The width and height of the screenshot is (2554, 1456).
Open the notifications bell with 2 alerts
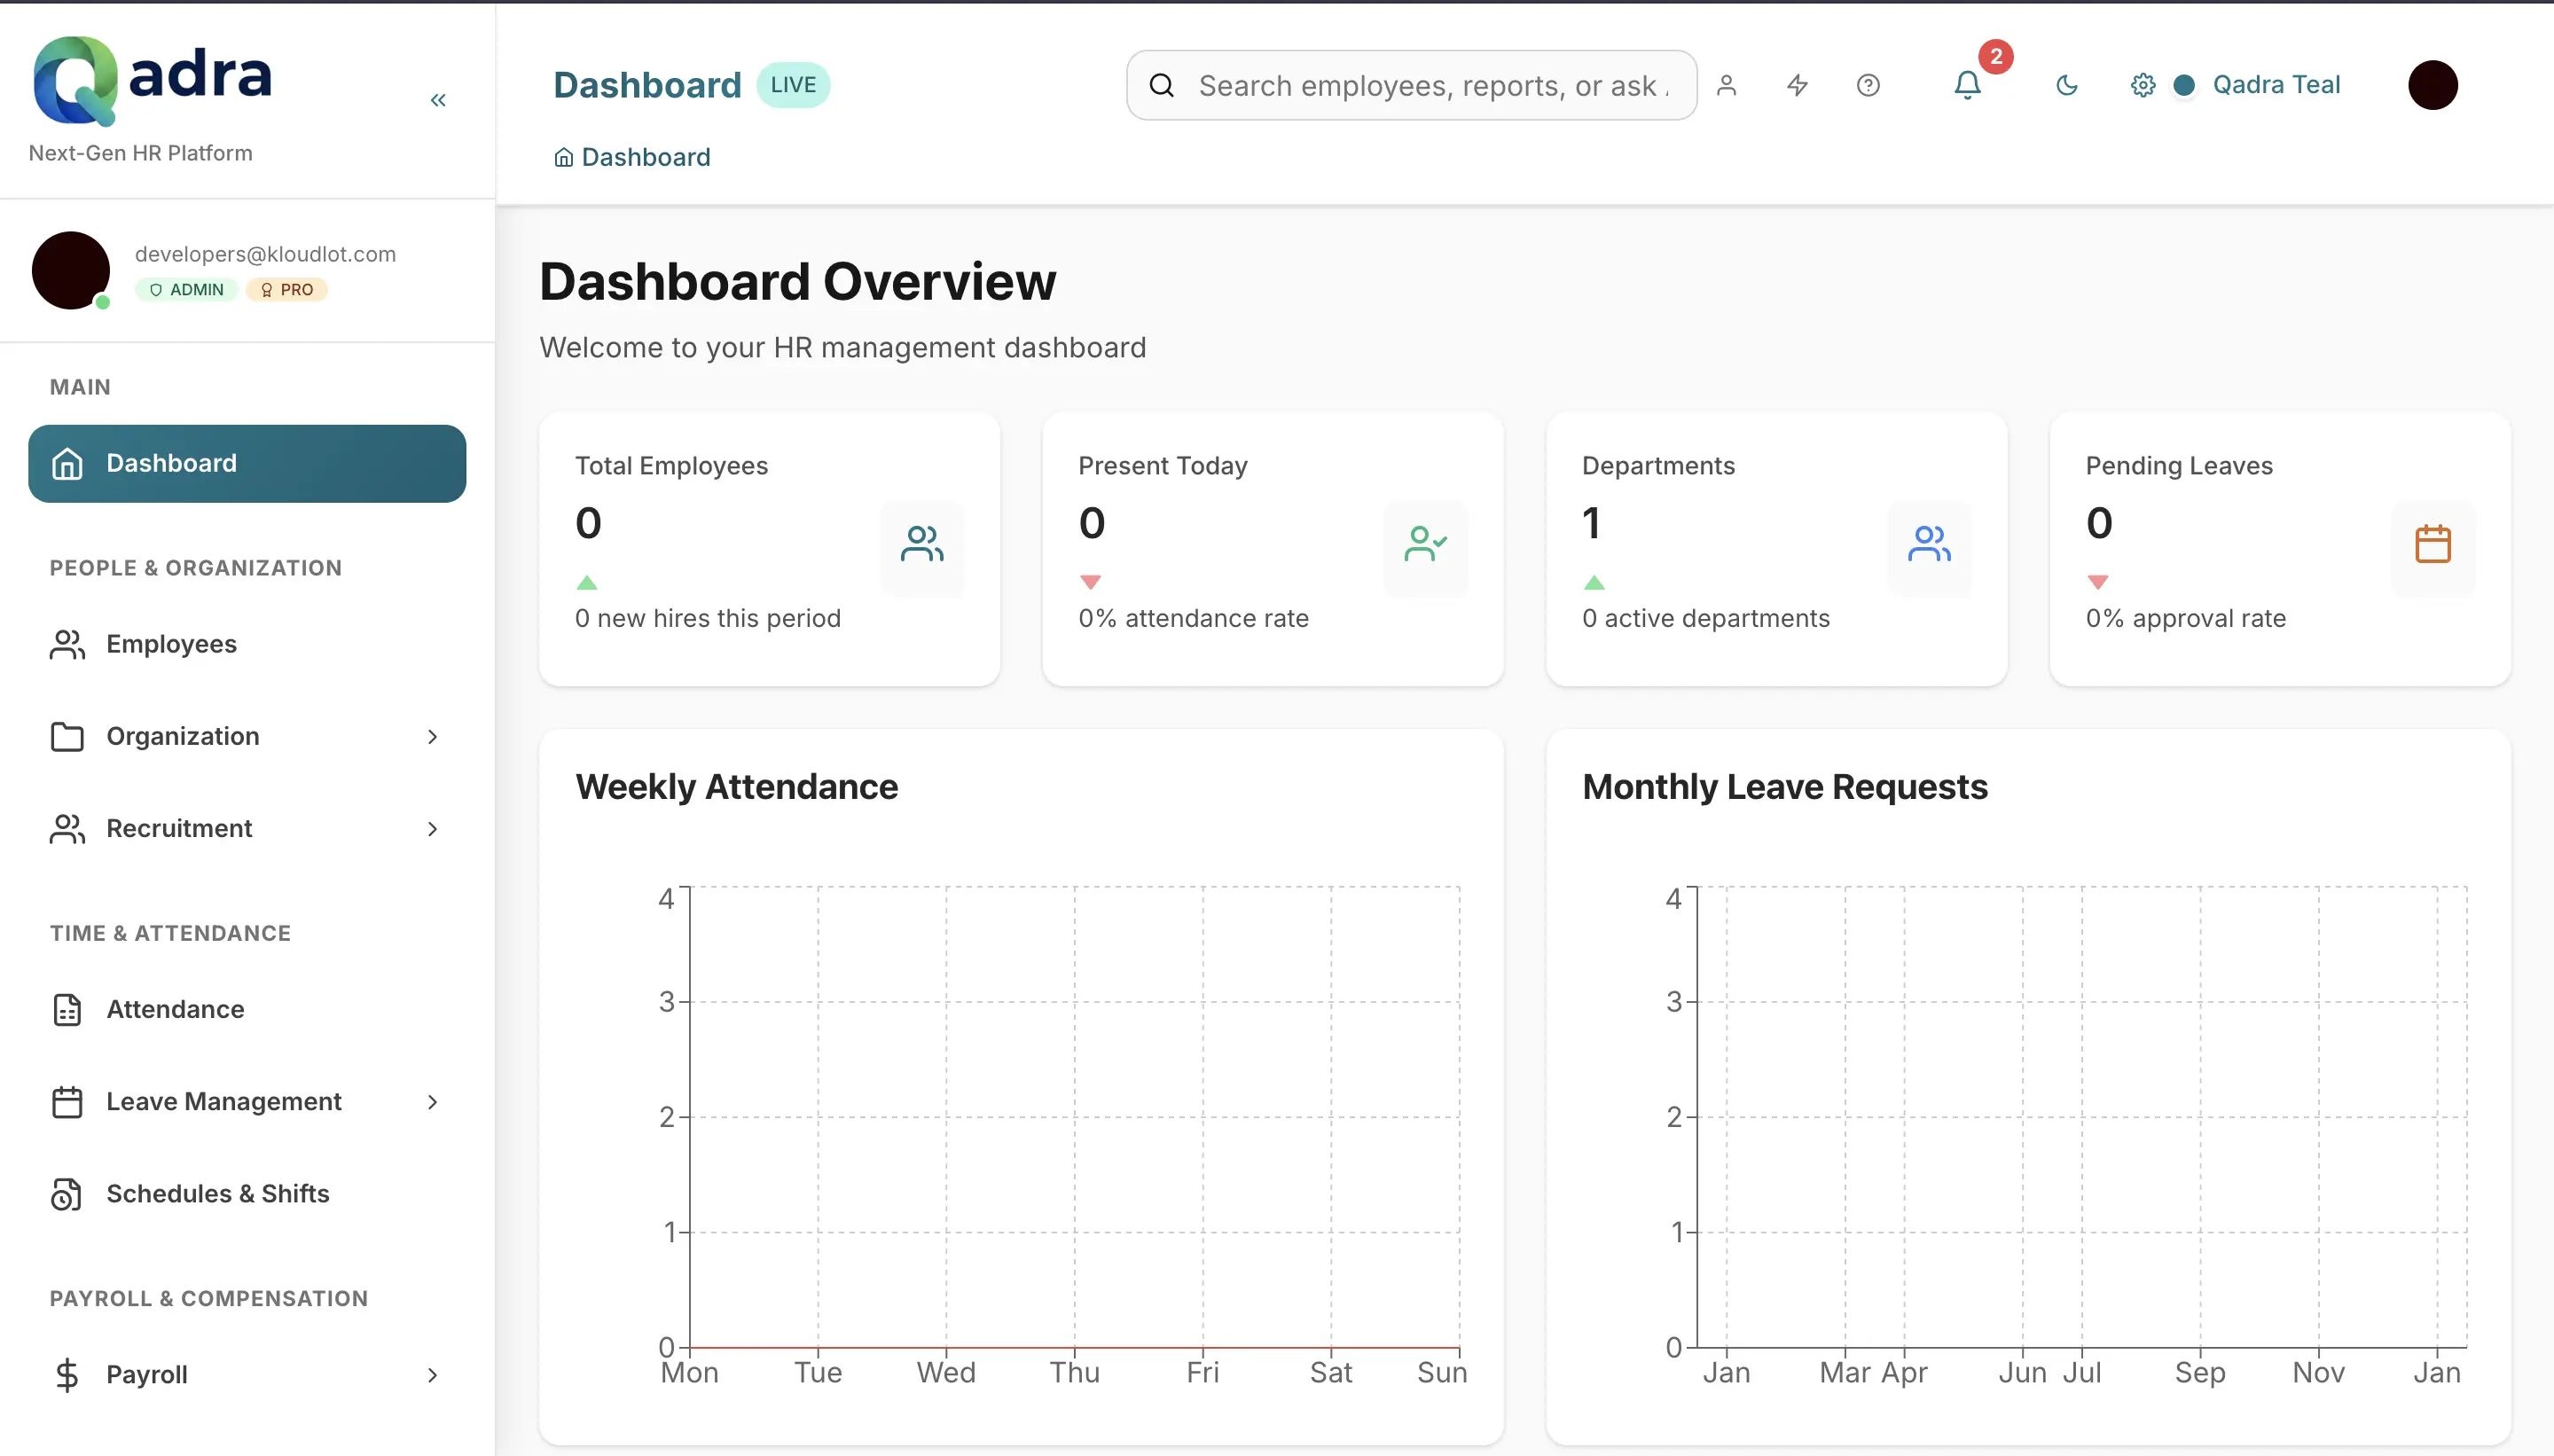tap(1966, 85)
